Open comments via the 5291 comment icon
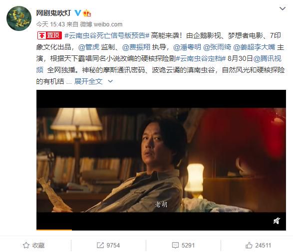Viewport: 293px width, 252px height. pyautogui.click(x=175, y=246)
